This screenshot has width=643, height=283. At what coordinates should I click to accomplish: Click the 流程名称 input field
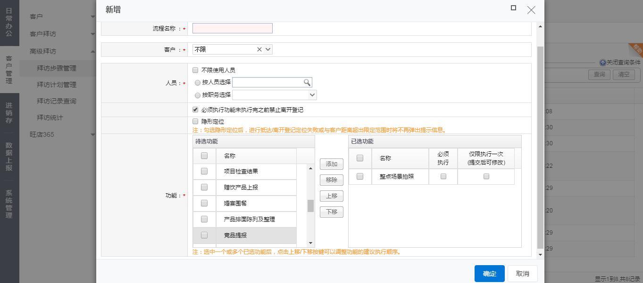point(232,28)
